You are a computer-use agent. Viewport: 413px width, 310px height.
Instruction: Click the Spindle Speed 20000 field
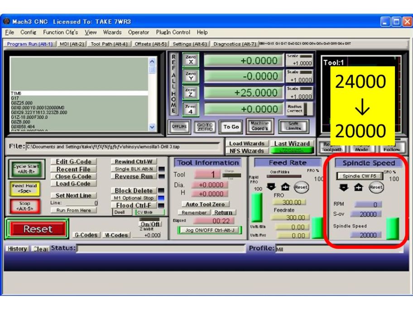[x=366, y=235]
